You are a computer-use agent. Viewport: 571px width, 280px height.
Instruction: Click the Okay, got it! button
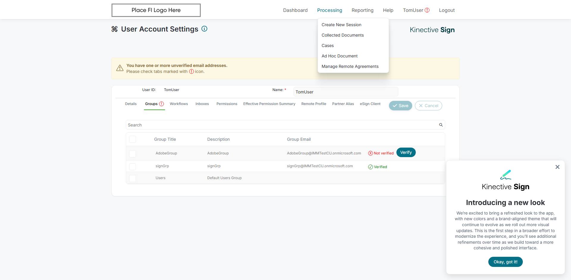coord(505,262)
